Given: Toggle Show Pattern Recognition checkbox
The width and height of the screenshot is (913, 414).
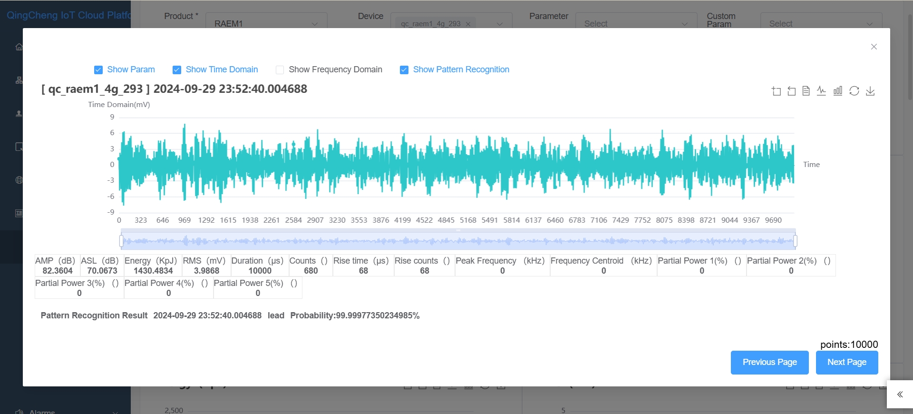Looking at the screenshot, I should pyautogui.click(x=404, y=70).
